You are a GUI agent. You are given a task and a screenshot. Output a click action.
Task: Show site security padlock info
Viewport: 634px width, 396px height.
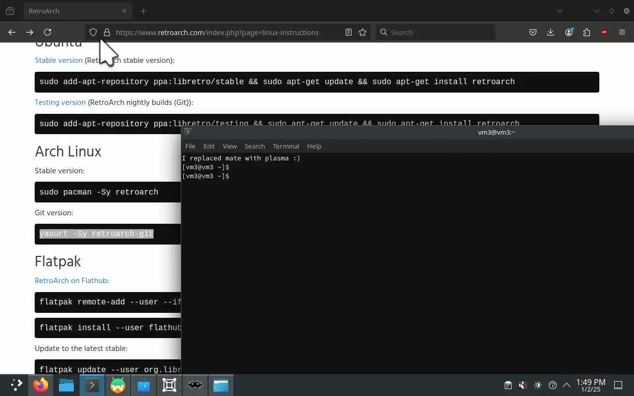tap(106, 32)
